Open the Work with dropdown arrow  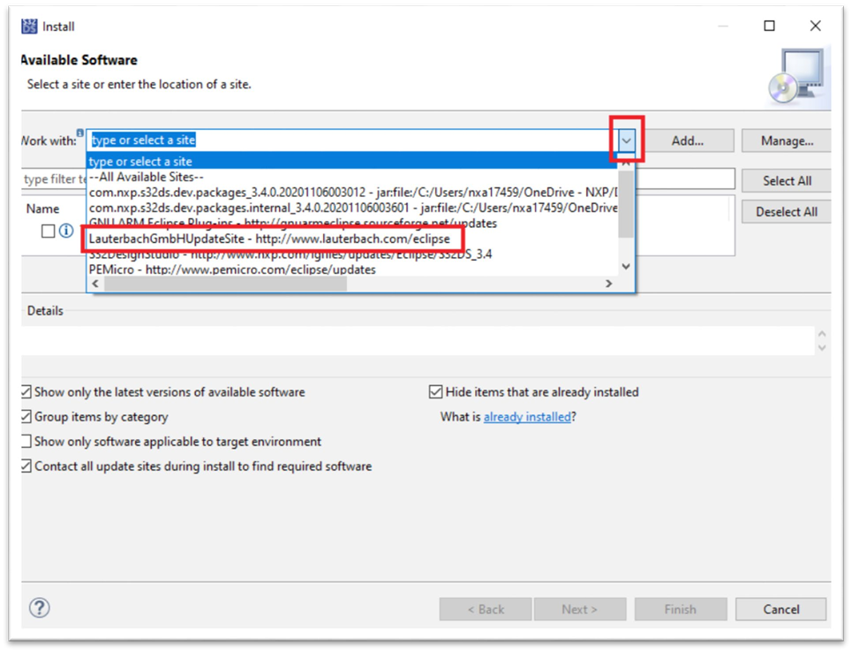click(626, 140)
